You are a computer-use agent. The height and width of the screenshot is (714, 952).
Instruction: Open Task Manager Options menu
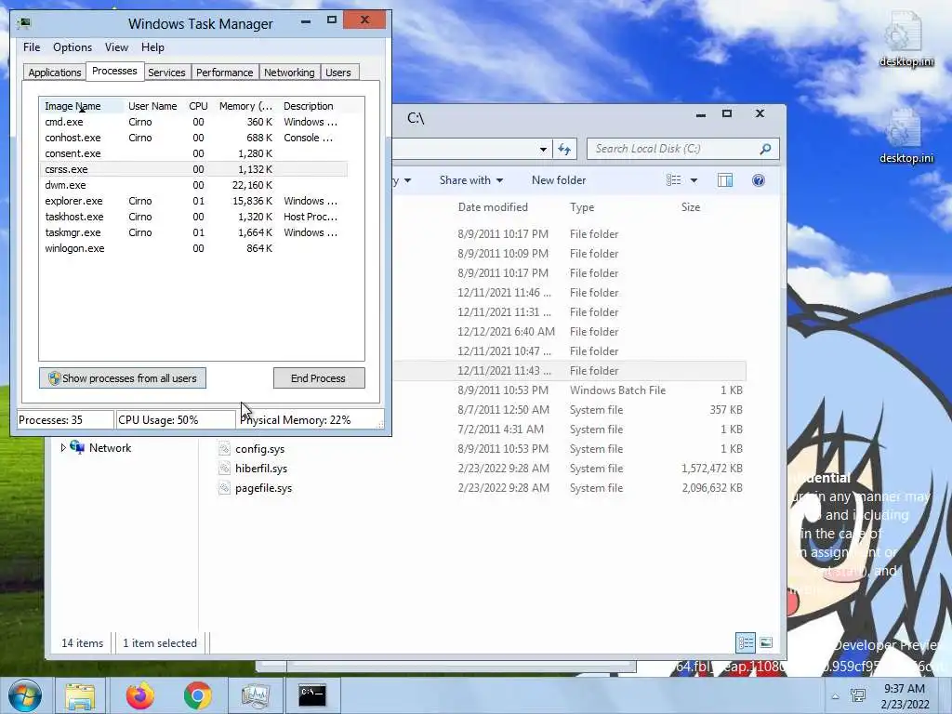[x=73, y=47]
